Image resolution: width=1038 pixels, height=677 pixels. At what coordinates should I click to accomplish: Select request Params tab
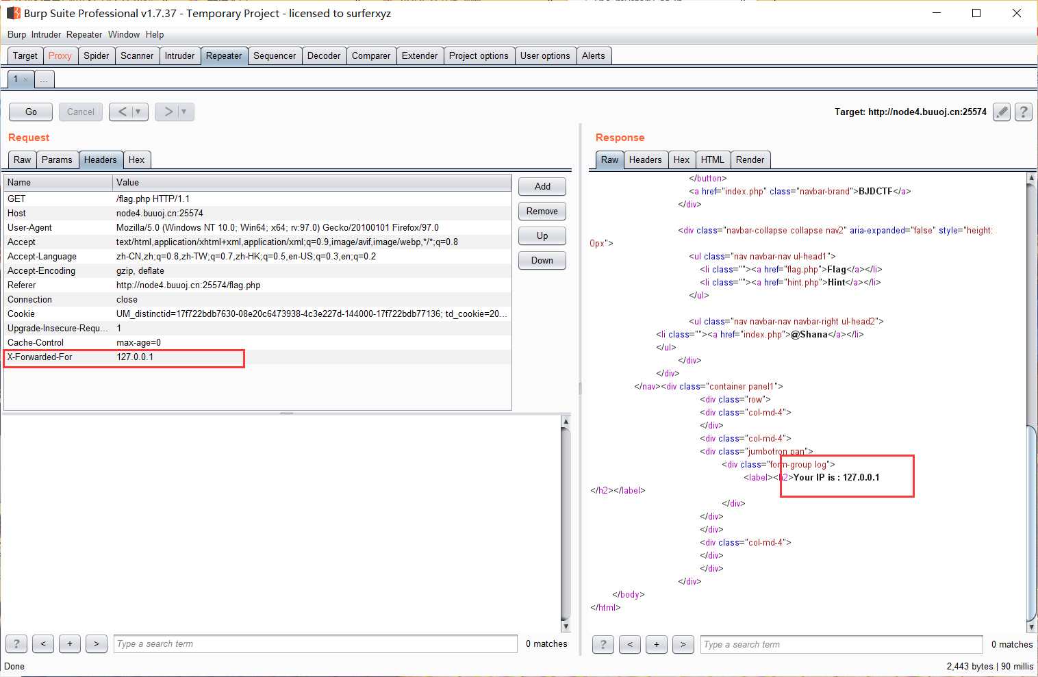pos(57,159)
